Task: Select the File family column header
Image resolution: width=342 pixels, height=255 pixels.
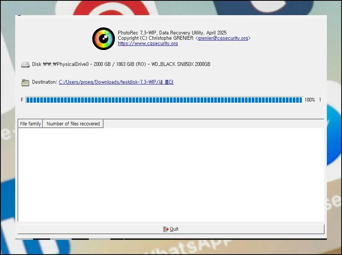Action: [x=30, y=124]
